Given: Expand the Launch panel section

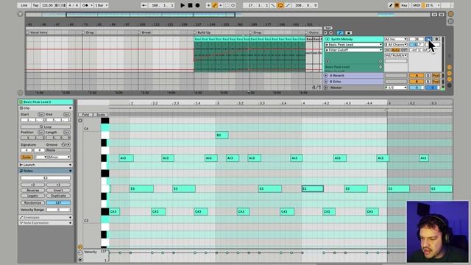Looking at the screenshot, I should [71, 165].
